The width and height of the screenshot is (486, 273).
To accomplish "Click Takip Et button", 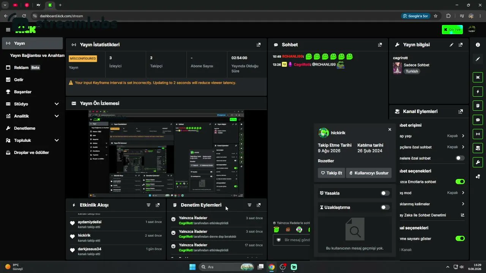I will (x=331, y=173).
